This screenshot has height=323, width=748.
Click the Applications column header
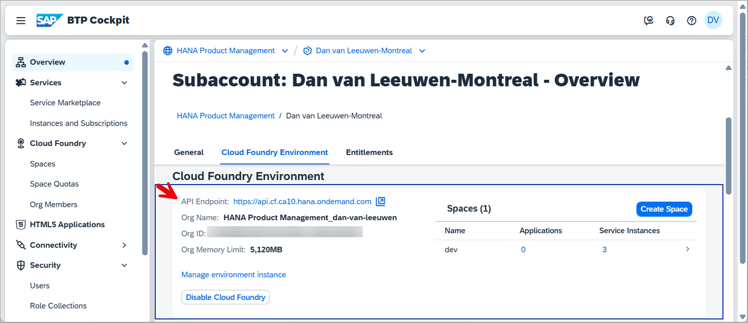541,231
